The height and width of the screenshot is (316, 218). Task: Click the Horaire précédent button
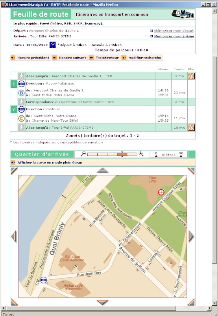(x=30, y=58)
